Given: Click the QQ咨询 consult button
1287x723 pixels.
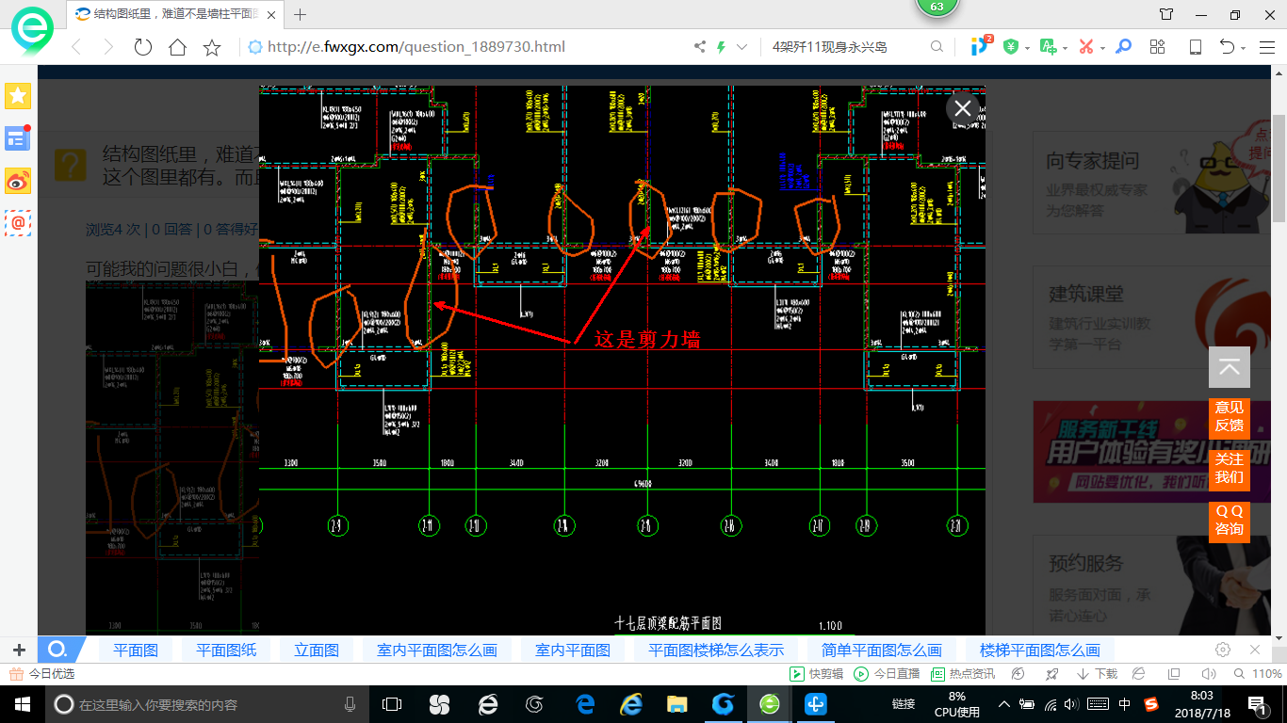Looking at the screenshot, I should [x=1229, y=521].
